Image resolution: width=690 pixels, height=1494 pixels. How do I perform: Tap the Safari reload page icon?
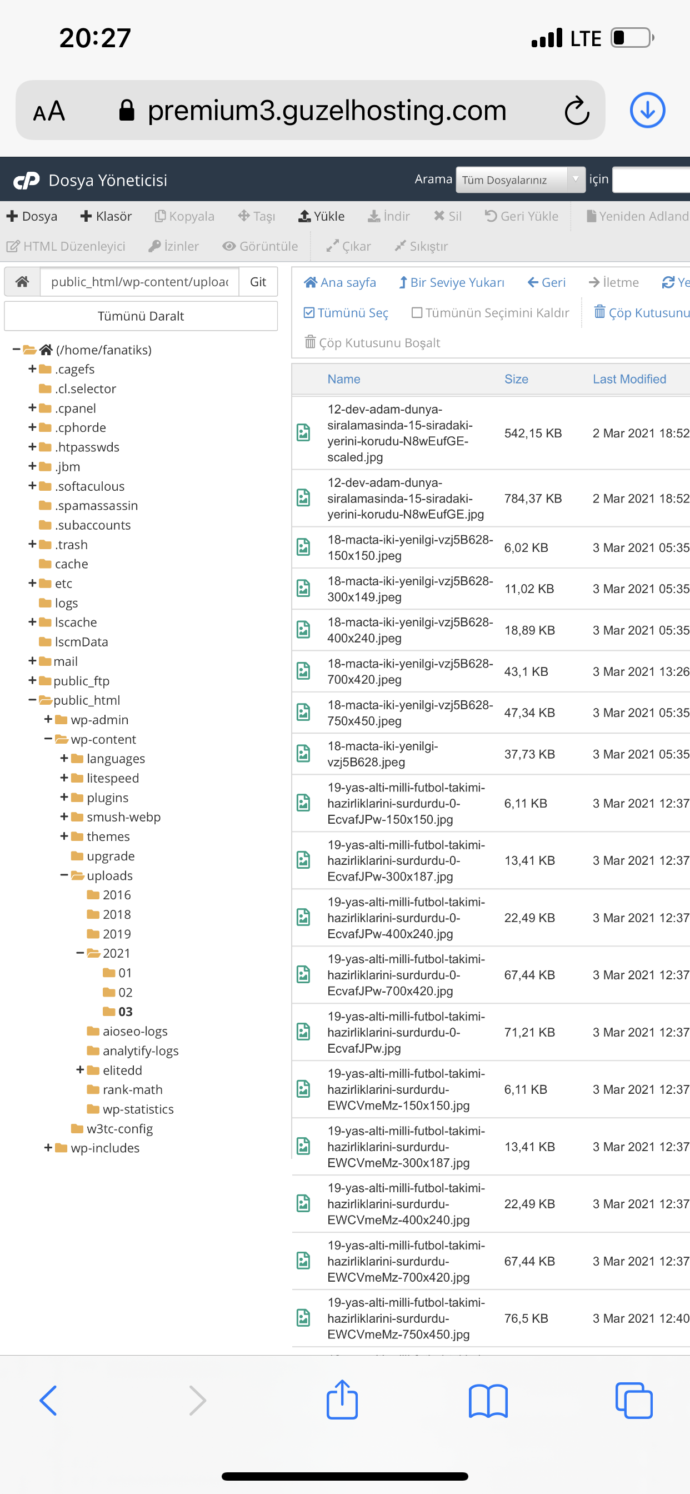pyautogui.click(x=576, y=110)
